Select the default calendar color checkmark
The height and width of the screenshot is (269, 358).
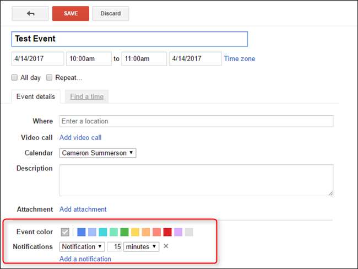point(66,232)
